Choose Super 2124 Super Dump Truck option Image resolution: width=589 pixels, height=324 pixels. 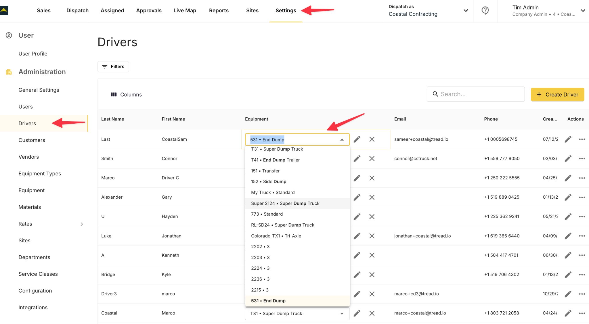(x=297, y=203)
